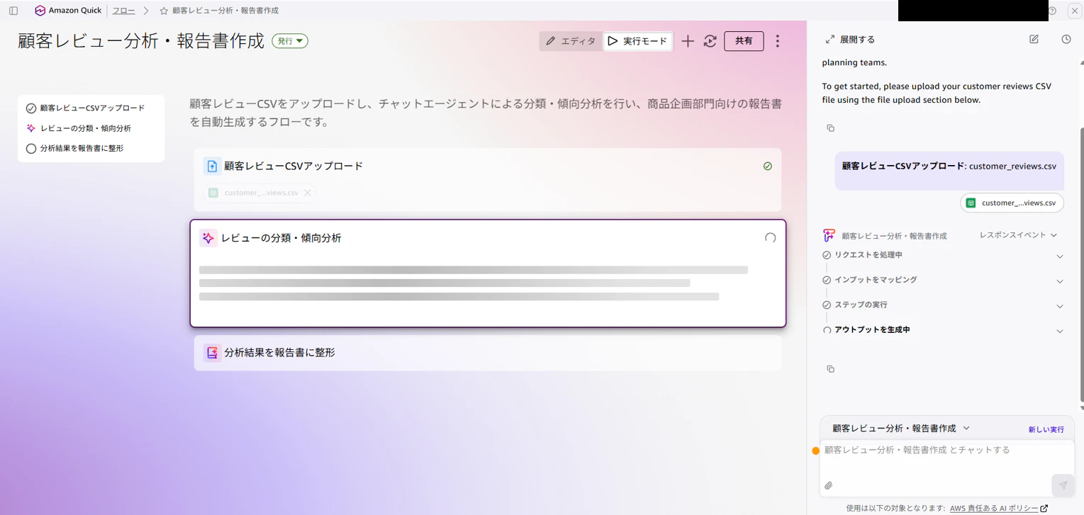1084x515 pixels.
Task: Open the customer_...views.csv attachment chip in chat
Action: coord(1012,203)
